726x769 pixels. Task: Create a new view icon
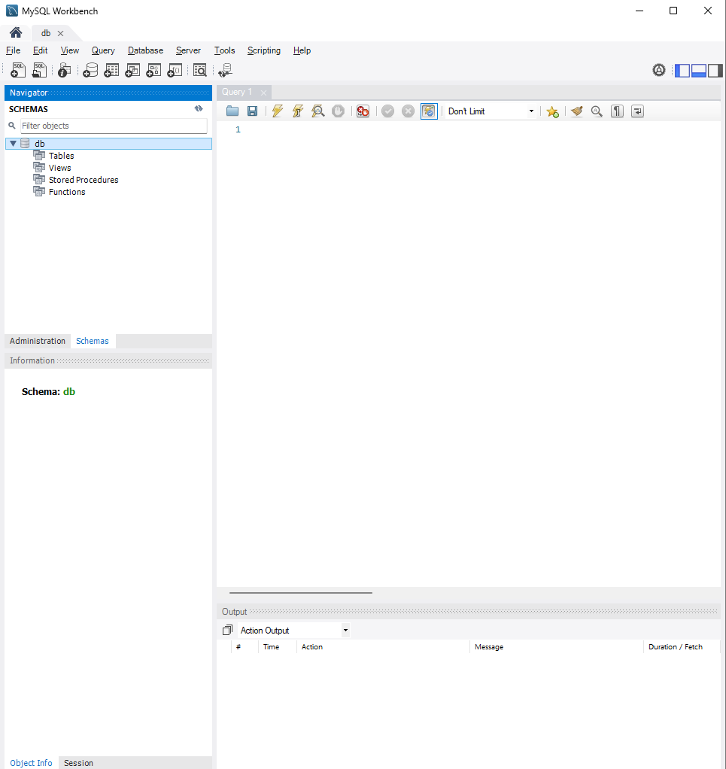pos(132,70)
